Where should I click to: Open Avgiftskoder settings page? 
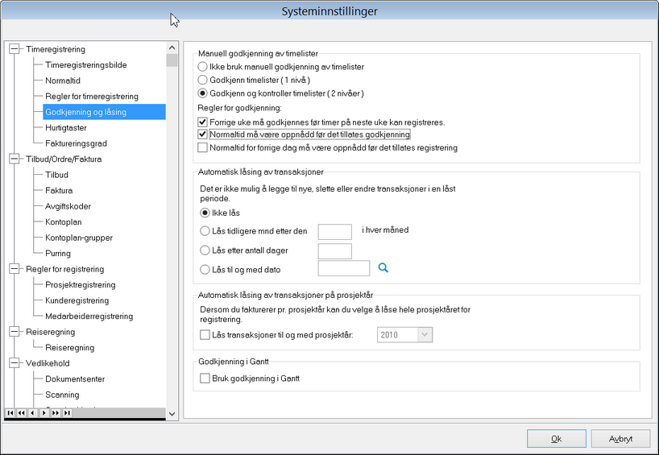click(68, 206)
